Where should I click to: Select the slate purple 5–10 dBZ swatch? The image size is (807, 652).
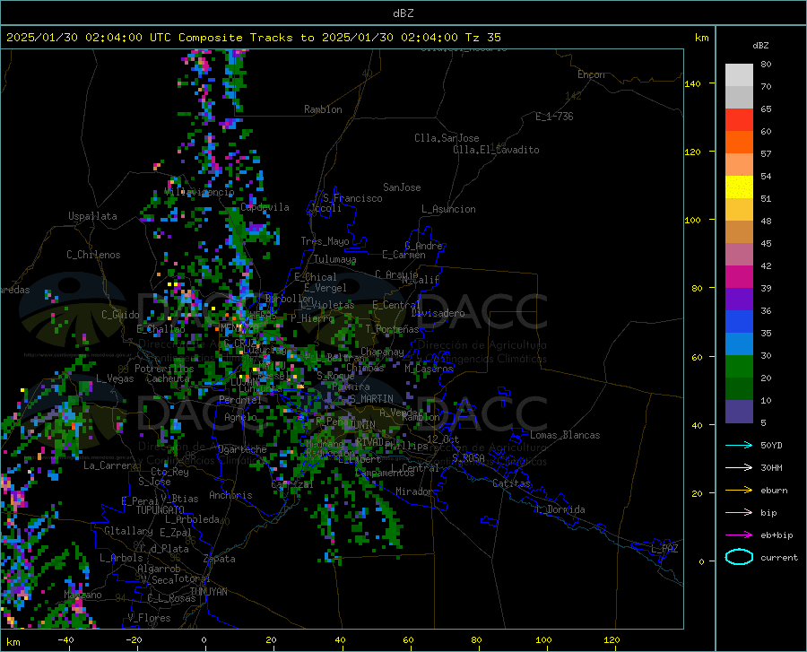point(739,412)
